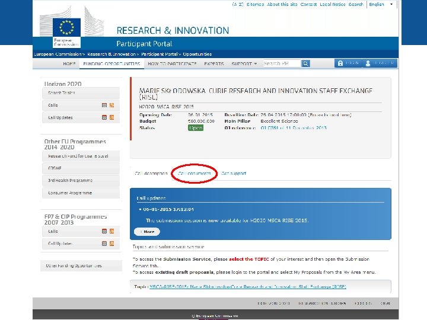Open FP7 & CIP Calls sidebar item

(x=81, y=231)
